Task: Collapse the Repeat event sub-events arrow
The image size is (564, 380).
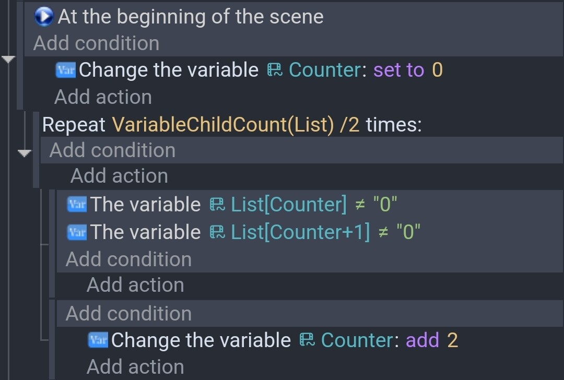Action: pos(24,153)
